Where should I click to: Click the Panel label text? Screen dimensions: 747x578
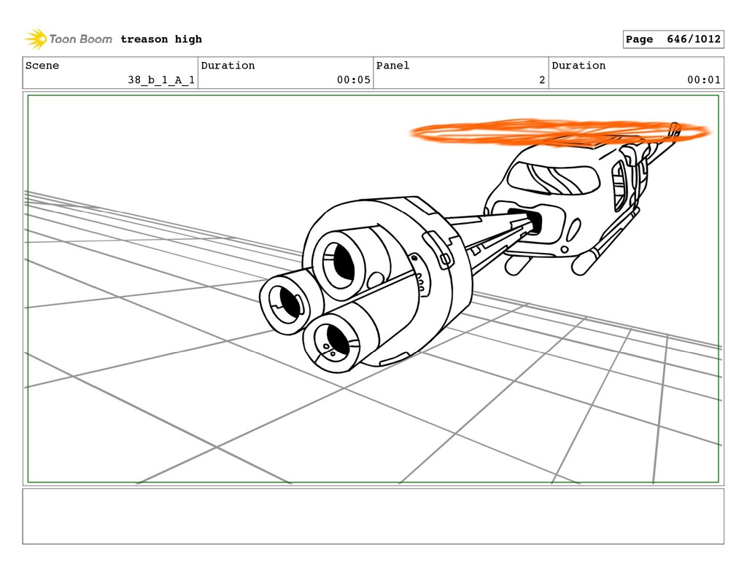[x=392, y=65]
